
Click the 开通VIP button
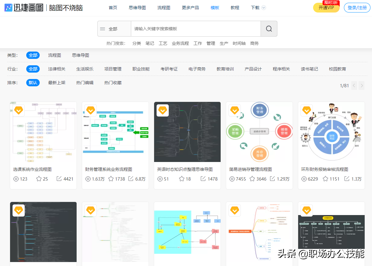(326, 8)
